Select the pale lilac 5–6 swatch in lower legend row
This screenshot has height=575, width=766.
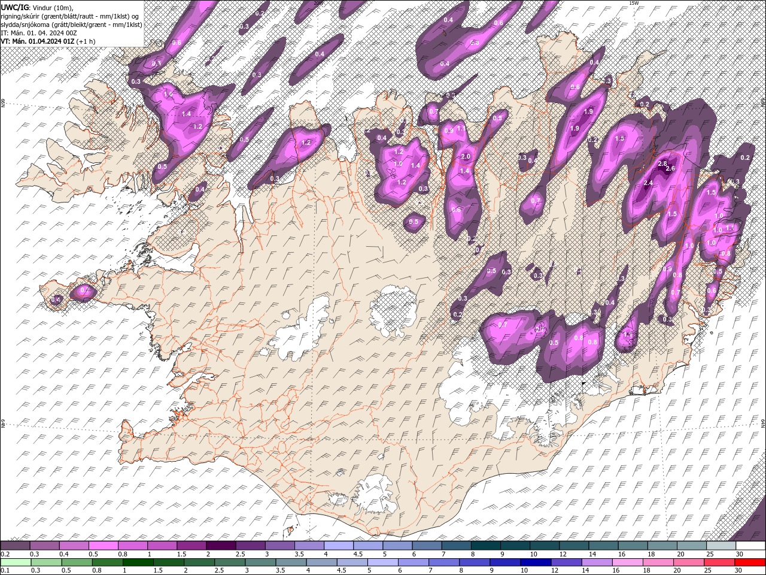382,562
